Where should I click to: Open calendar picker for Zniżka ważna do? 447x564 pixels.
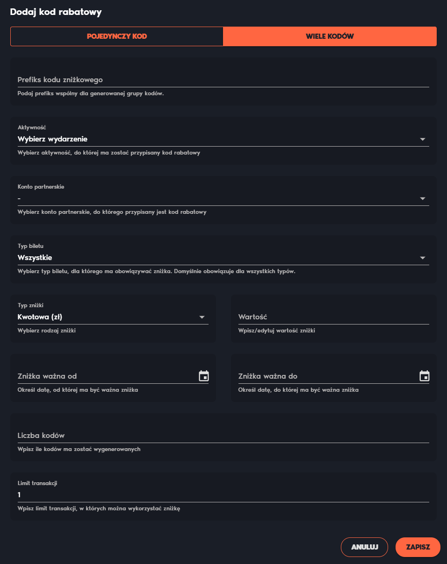pyautogui.click(x=424, y=376)
